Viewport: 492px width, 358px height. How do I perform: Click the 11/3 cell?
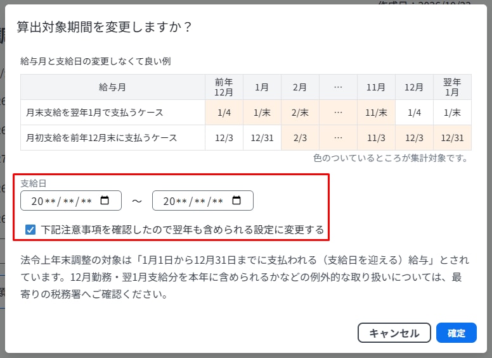coord(376,138)
